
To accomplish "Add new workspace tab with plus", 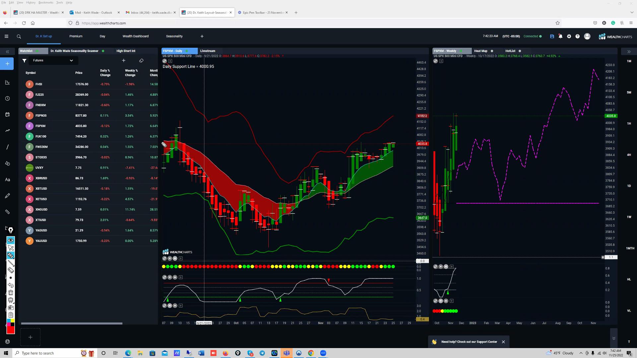I will pyautogui.click(x=202, y=36).
